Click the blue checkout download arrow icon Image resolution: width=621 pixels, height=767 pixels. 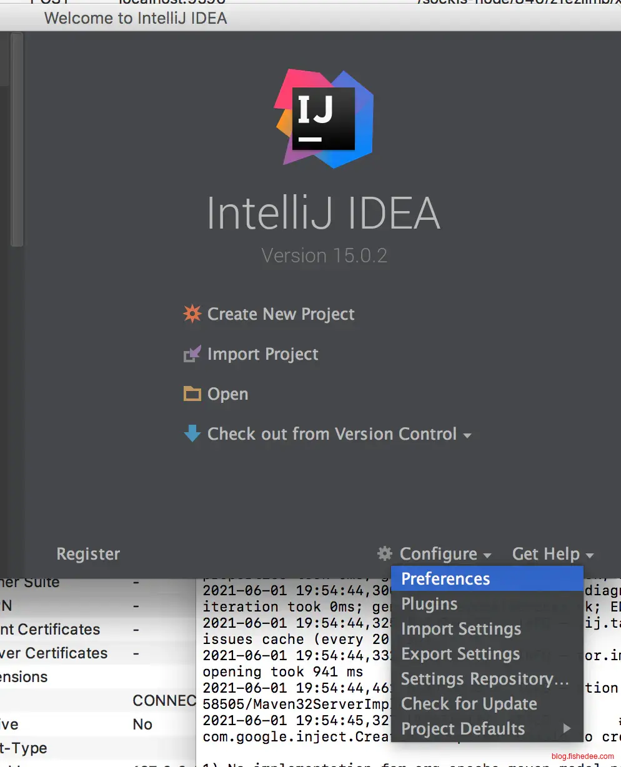(x=192, y=433)
